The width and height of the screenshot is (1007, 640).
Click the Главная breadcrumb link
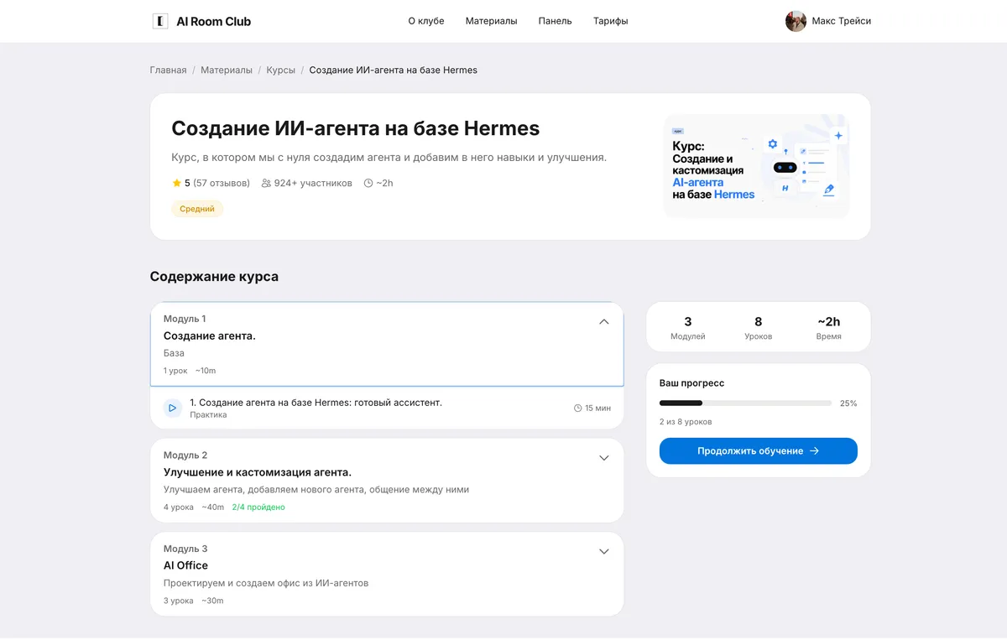(x=168, y=70)
